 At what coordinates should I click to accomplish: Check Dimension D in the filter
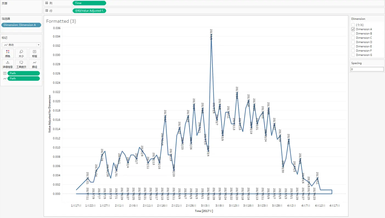pos(353,42)
